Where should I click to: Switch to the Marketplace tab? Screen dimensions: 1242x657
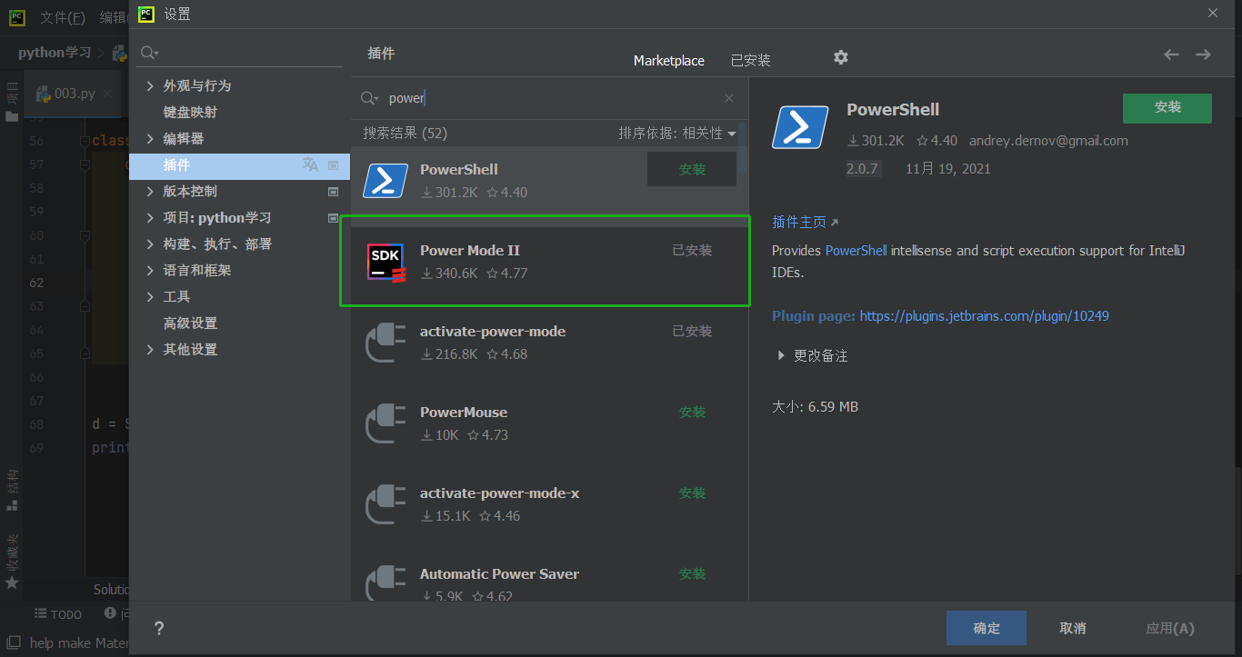669,61
